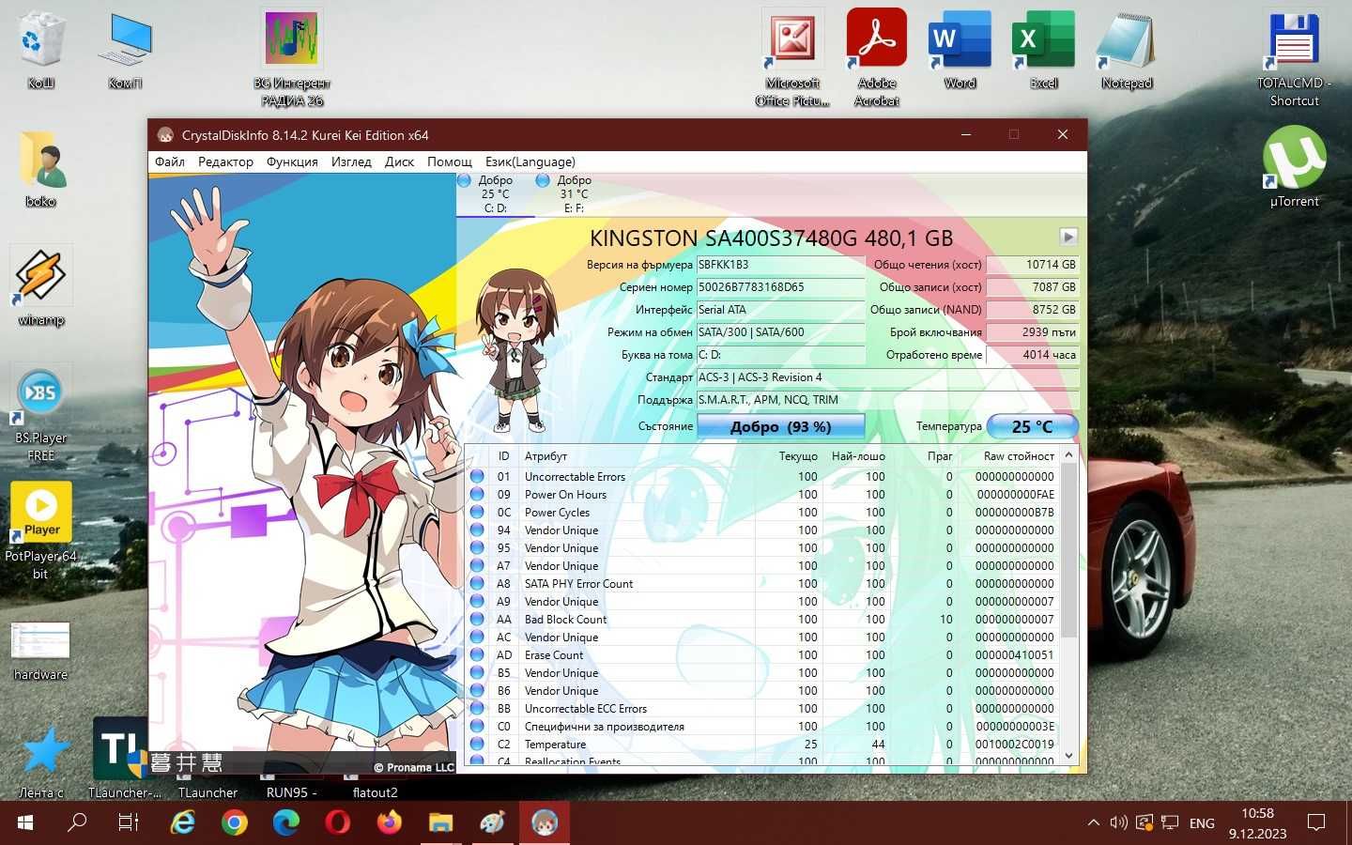
Task: Click status icon of Uncorrectable ECC Errors
Action: (477, 708)
